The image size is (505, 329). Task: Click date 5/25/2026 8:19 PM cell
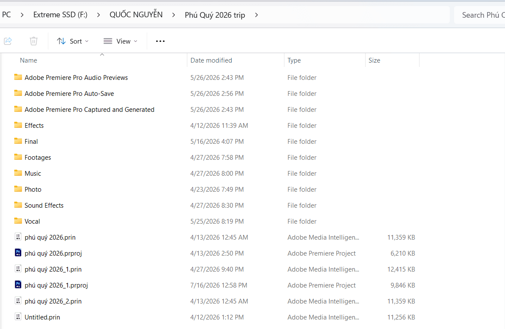[x=217, y=221]
